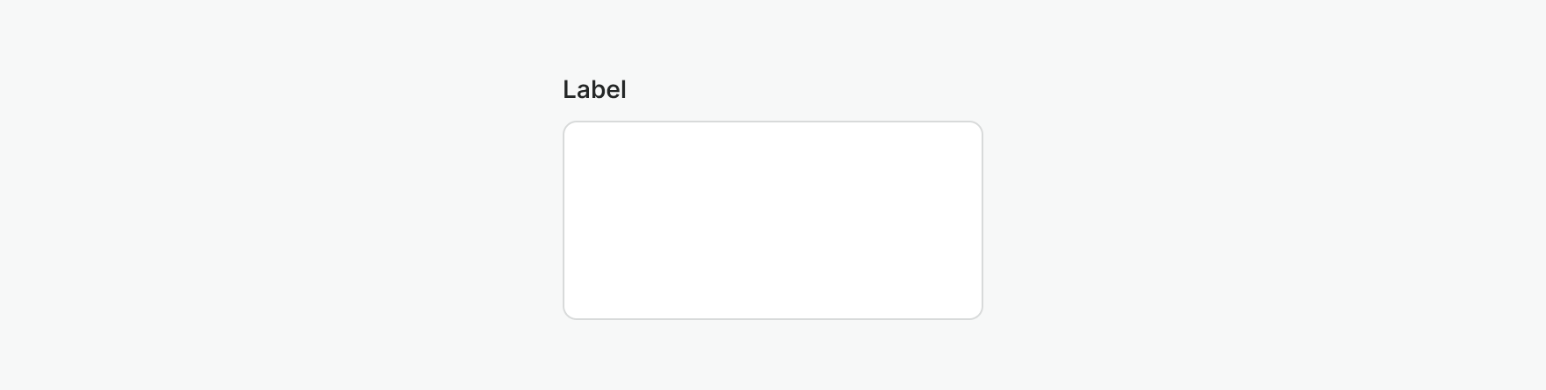Select the "Label" caption text

594,89
